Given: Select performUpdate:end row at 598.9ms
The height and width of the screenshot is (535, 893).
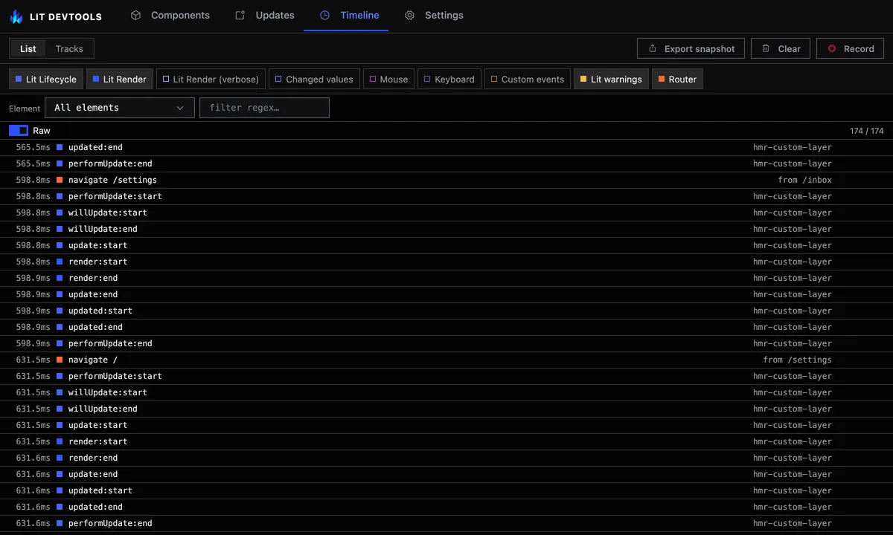Looking at the screenshot, I should click(x=446, y=343).
